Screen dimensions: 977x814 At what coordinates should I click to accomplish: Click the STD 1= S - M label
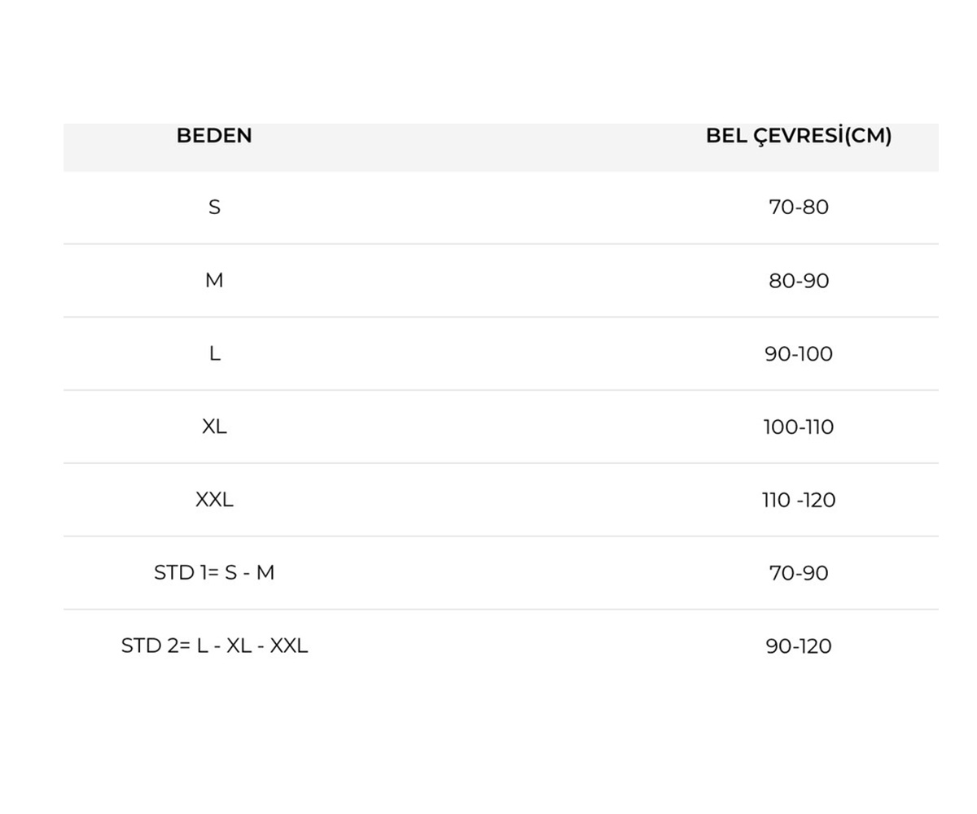point(214,573)
